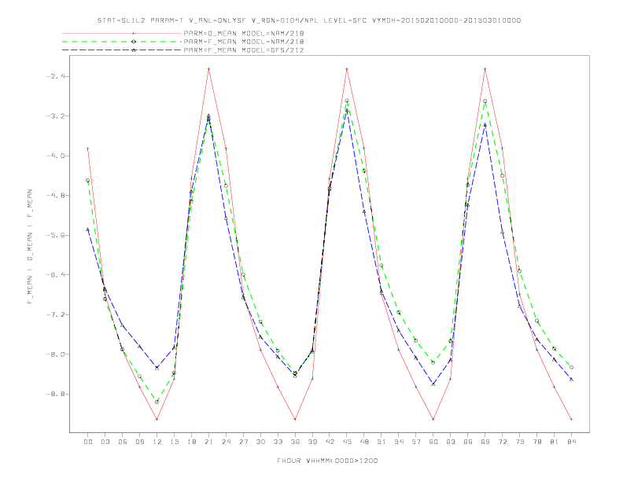
Task: Click the blue dashed legend line sample
Action: pyautogui.click(x=122, y=50)
